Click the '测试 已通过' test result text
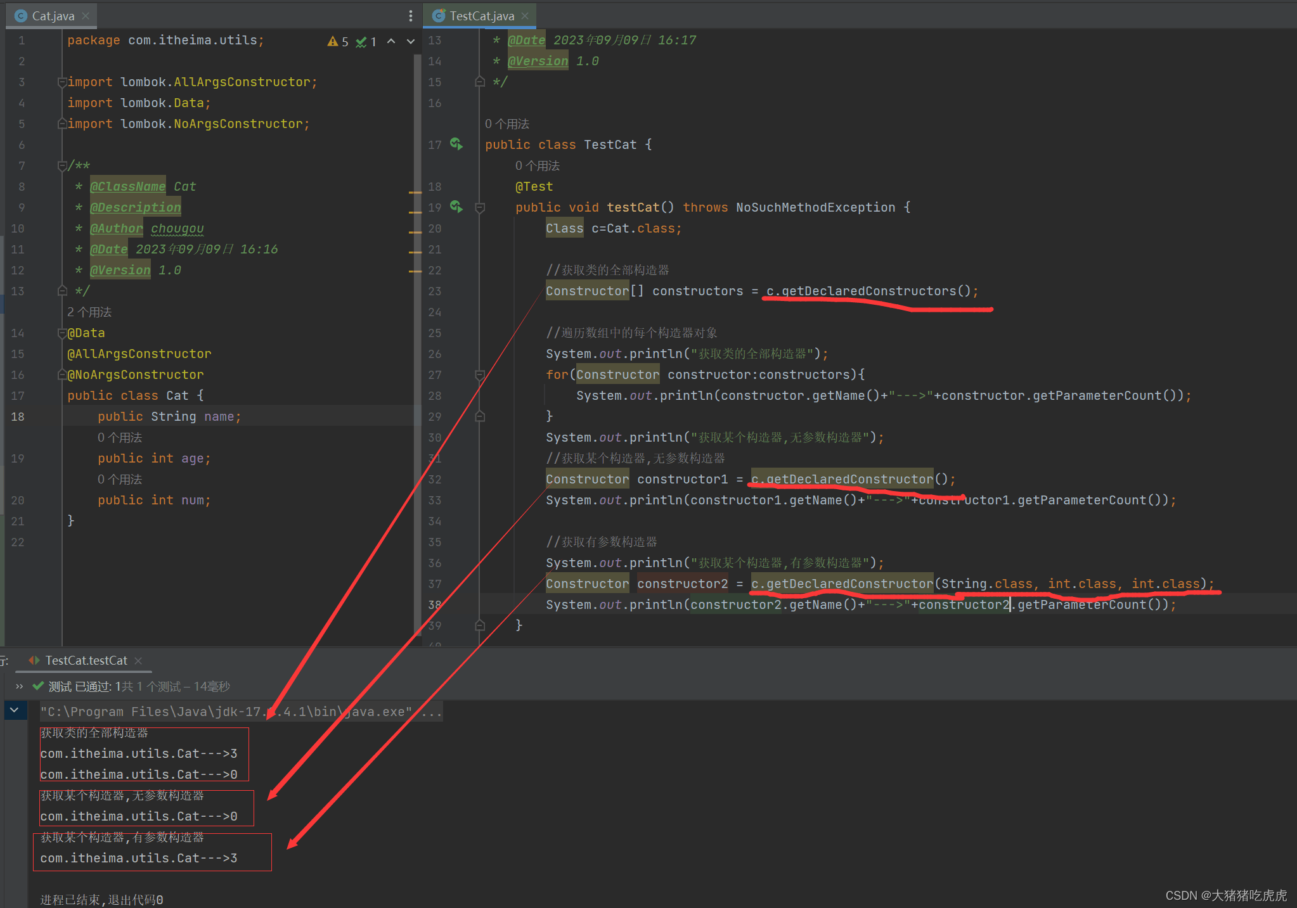This screenshot has height=908, width=1297. [x=81, y=686]
